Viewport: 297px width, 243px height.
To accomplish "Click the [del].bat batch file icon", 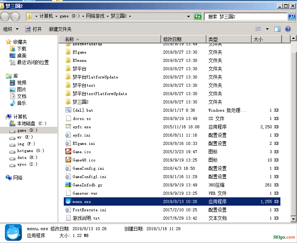I will [68, 110].
